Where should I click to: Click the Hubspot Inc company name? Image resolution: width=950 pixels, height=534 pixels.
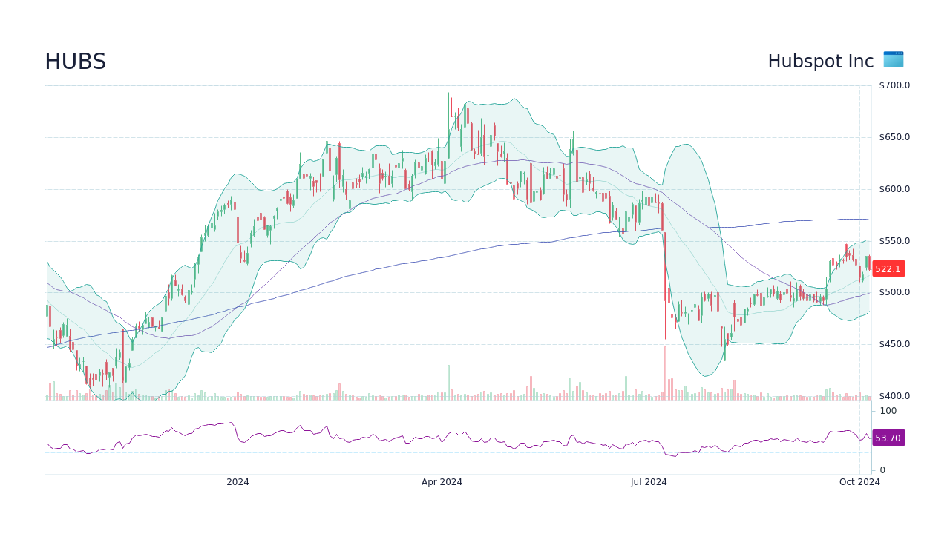coord(821,62)
